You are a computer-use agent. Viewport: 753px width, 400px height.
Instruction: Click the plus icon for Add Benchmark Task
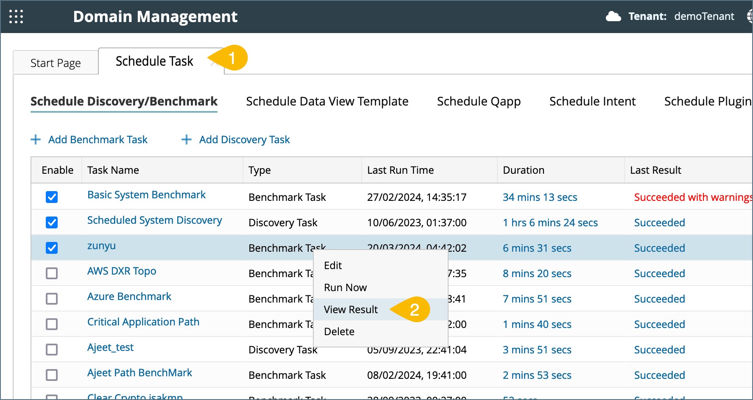pyautogui.click(x=36, y=139)
